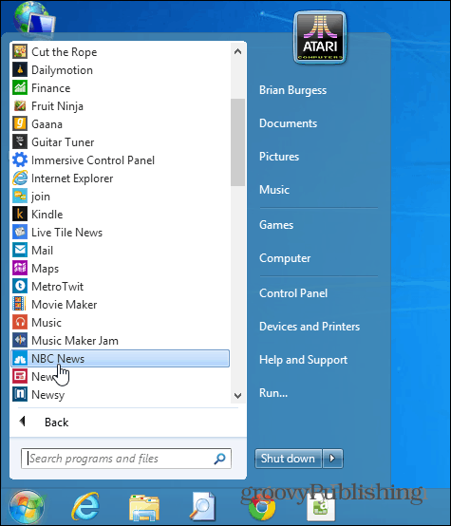Open File Explorer from the taskbar
This screenshot has width=451, height=526.
coord(144,508)
